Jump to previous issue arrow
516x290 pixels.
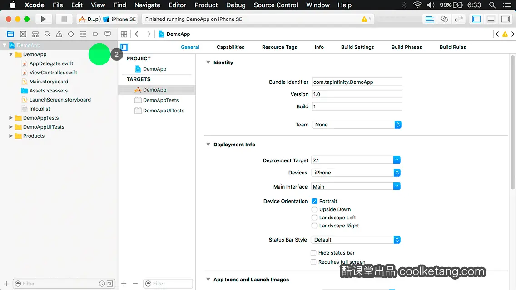click(x=497, y=34)
